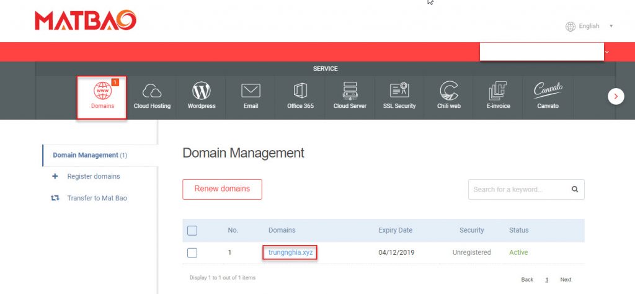Click the white account box in the red bar
Image resolution: width=635 pixels, height=294 pixels.
tap(541, 52)
